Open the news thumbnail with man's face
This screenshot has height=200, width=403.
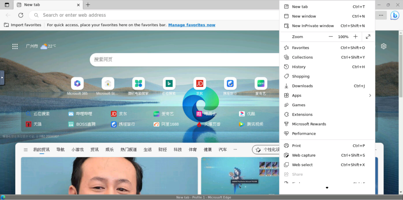[x=109, y=176]
